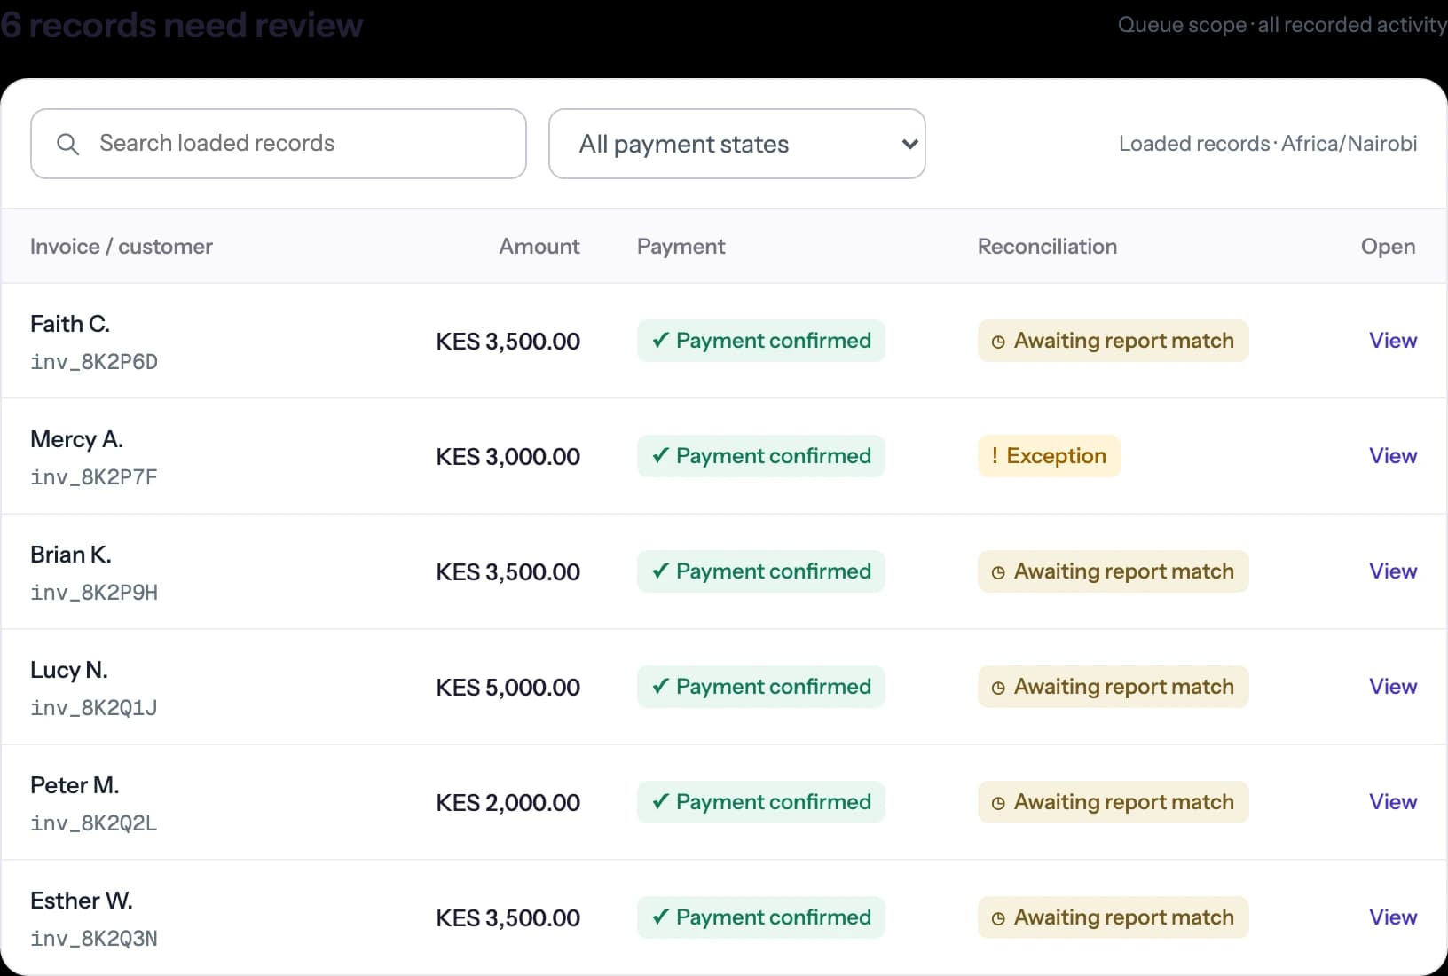Click Payment confirmed badge for Peter M.

click(x=761, y=802)
